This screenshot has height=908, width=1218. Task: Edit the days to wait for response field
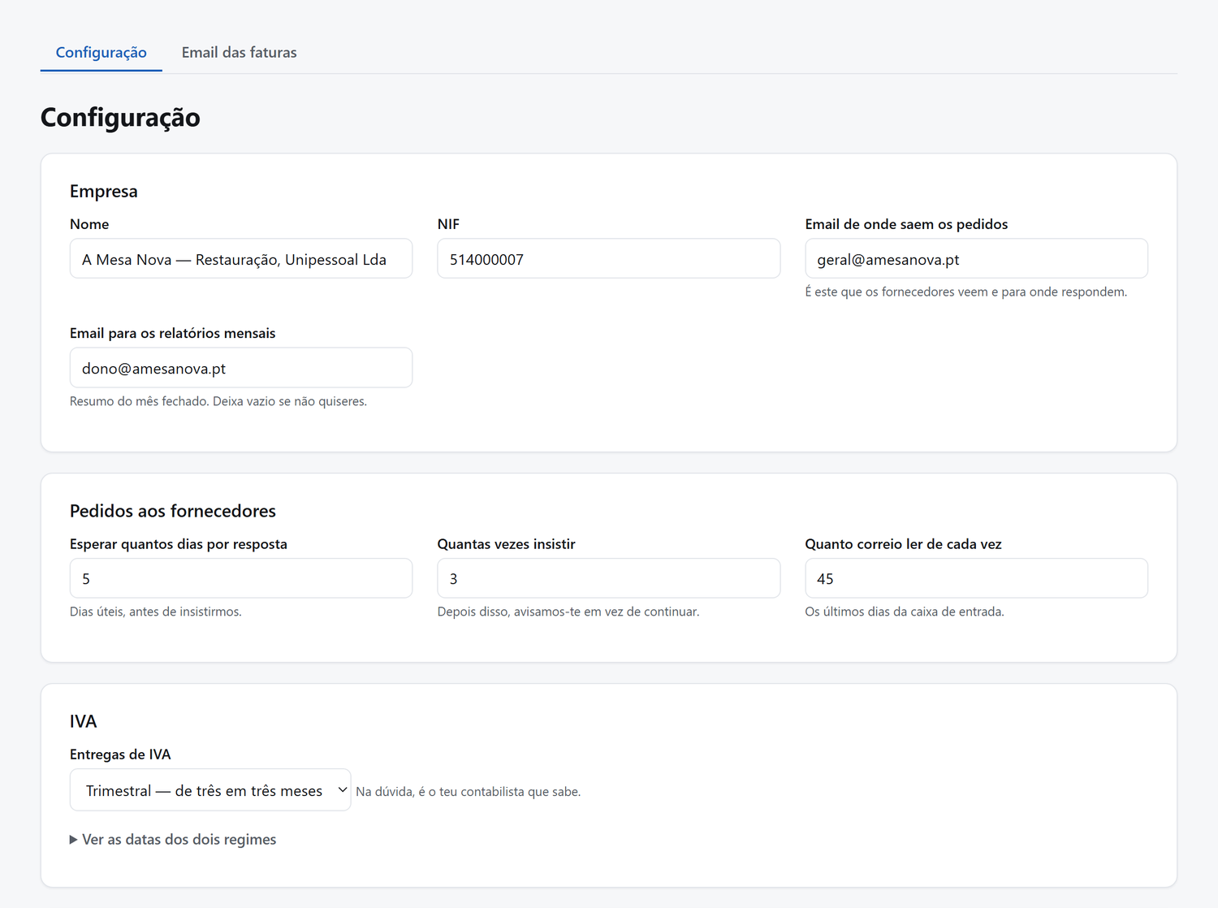[x=241, y=578]
